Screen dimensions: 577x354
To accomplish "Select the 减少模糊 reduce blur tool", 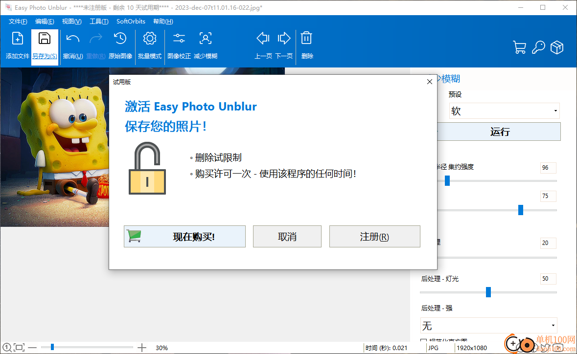I will pos(206,39).
